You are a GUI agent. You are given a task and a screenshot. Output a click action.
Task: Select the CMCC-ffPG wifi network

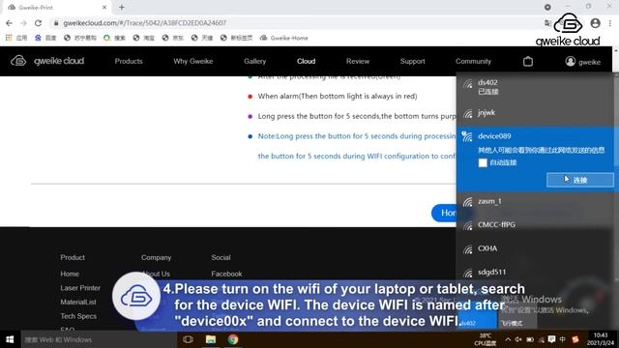(x=535, y=225)
